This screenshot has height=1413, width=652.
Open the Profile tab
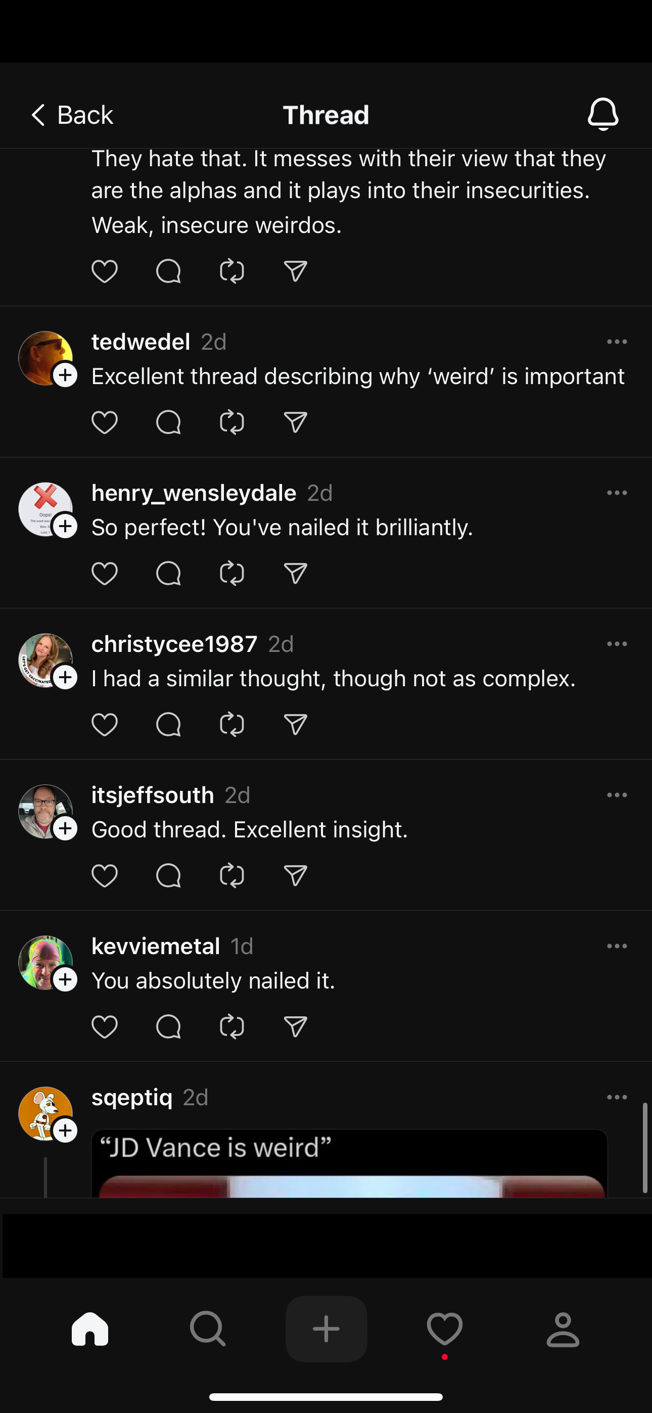(563, 1329)
